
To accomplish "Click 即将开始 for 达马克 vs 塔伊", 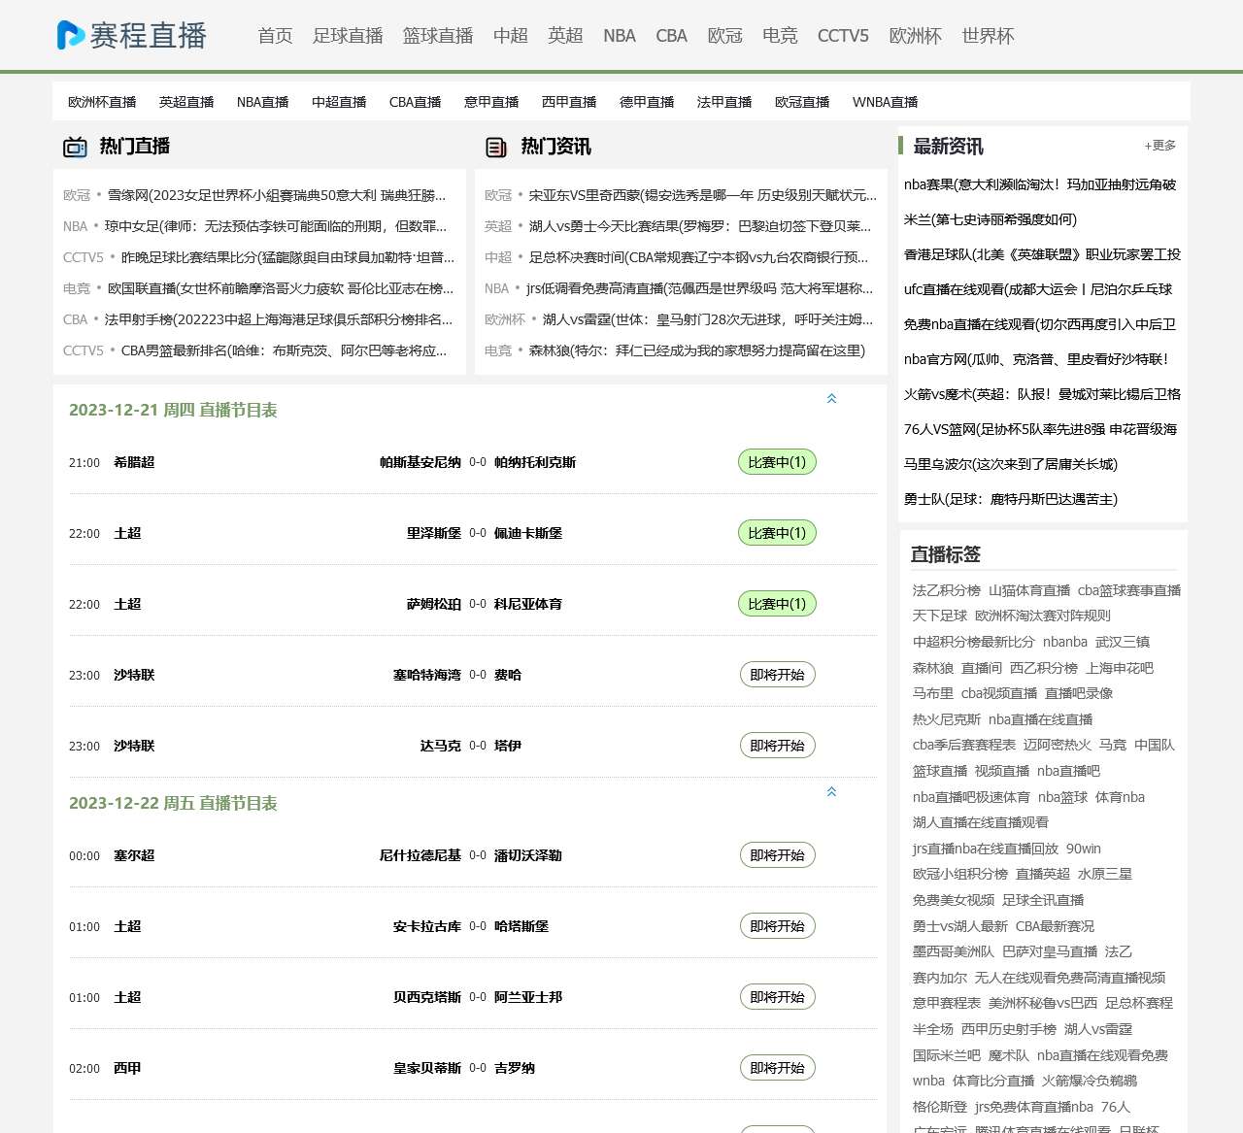I will click(777, 746).
